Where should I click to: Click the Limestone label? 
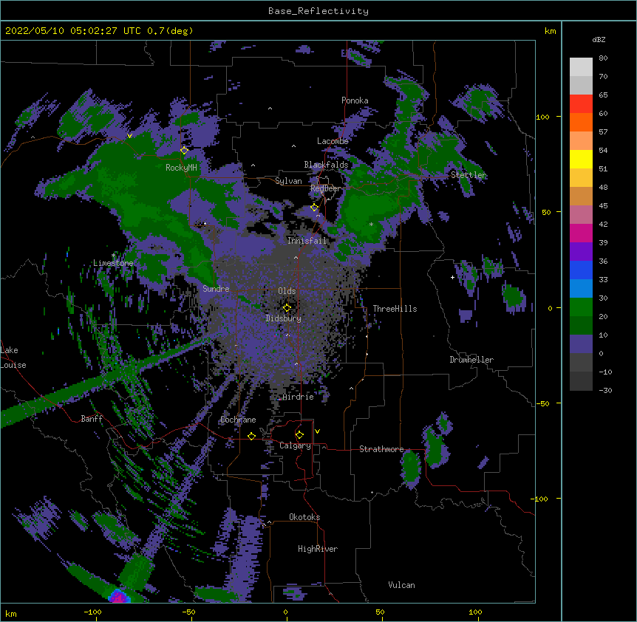pyautogui.click(x=113, y=263)
